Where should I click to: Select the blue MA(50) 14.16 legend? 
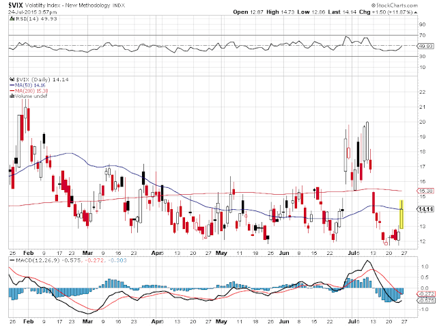pyautogui.click(x=27, y=85)
